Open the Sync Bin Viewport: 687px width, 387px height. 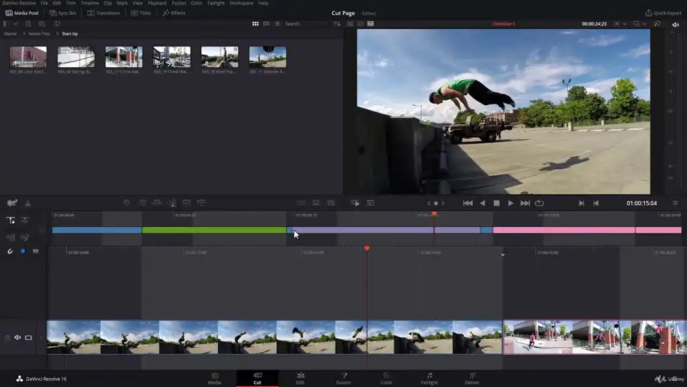[x=63, y=12]
